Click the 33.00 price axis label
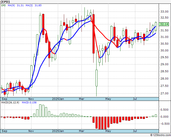Image resolution: width=171 pixels, height=137 pixels. 164,12
